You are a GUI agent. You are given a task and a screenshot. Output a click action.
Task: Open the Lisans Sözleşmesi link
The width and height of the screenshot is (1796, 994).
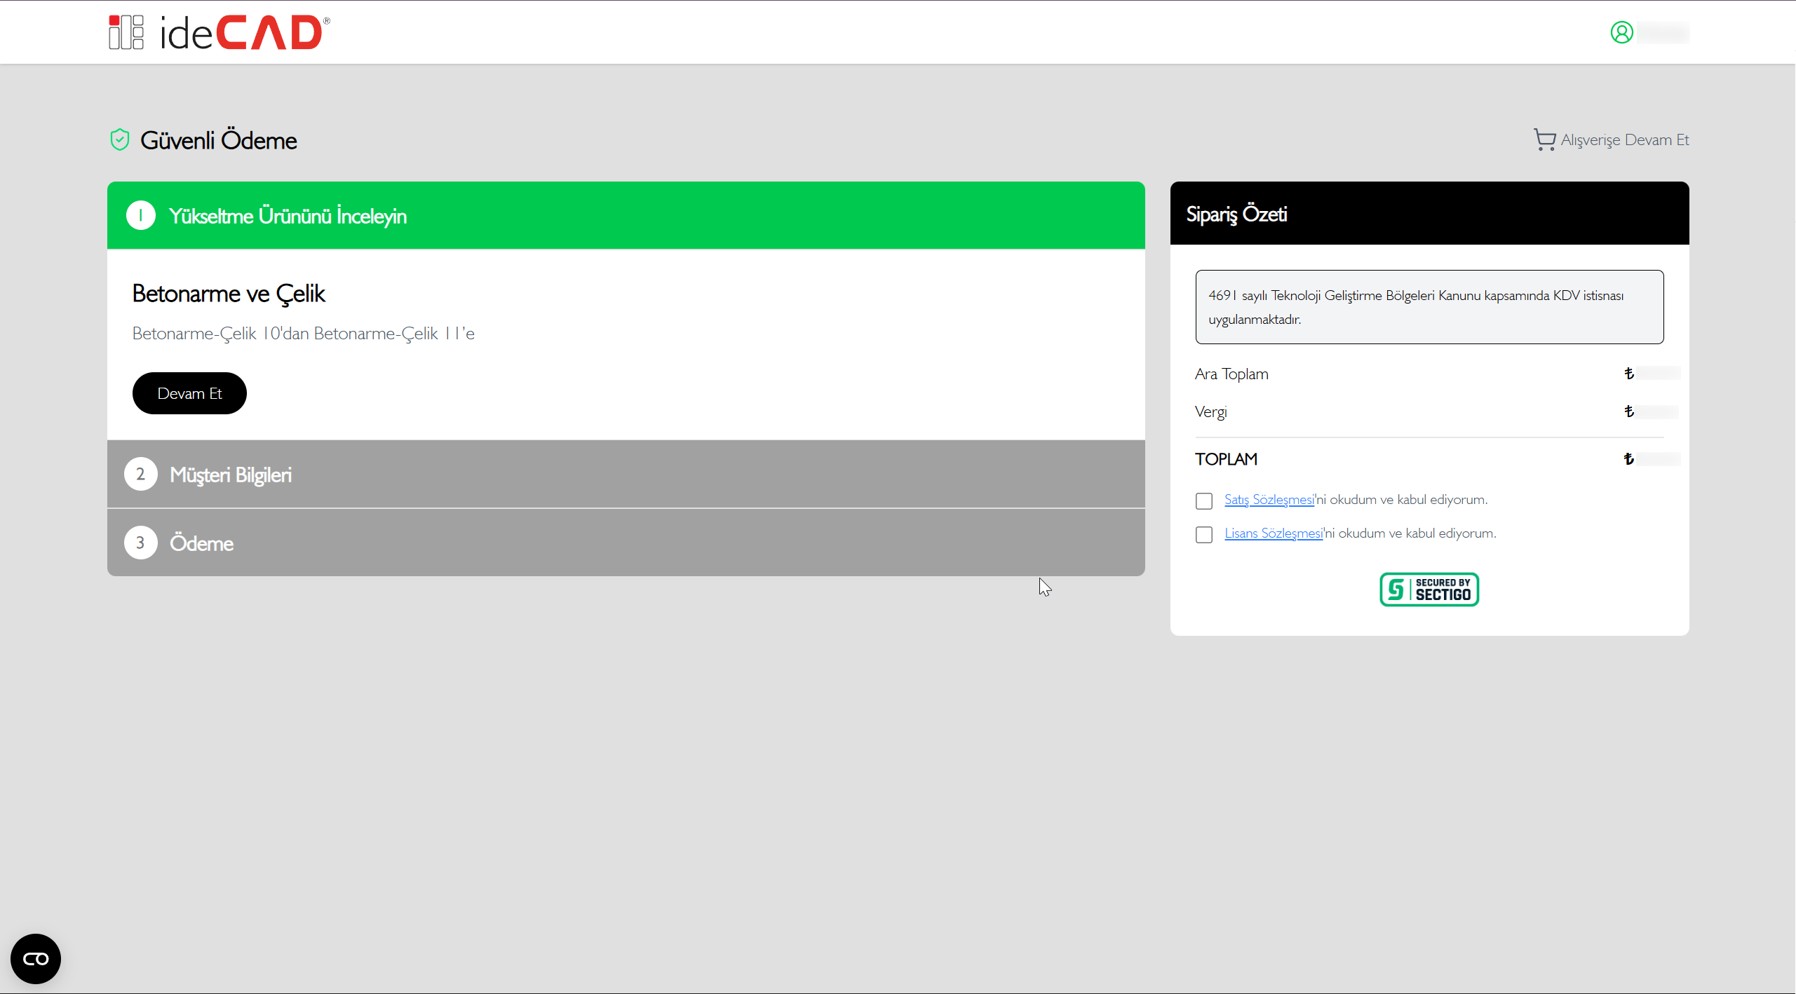(x=1274, y=533)
